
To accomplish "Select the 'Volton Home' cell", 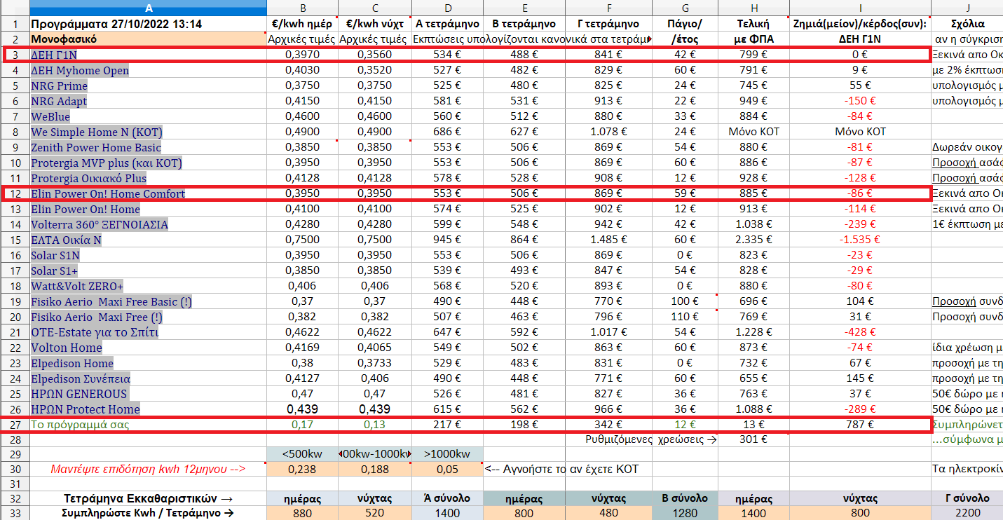I will (x=148, y=348).
